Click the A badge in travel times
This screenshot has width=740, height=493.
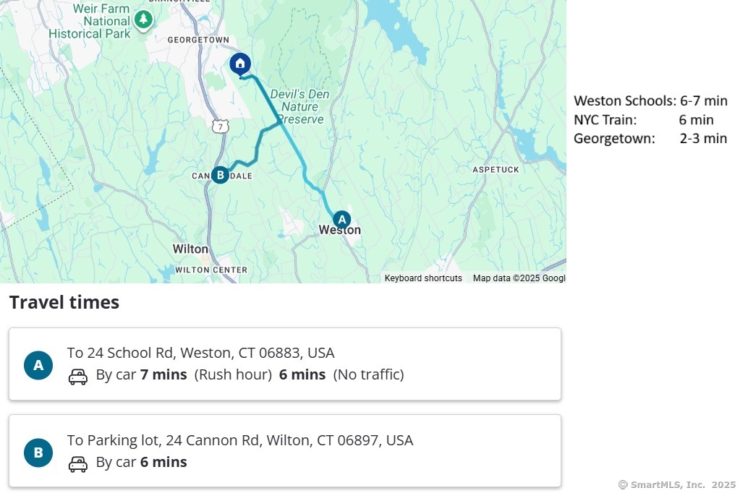click(x=38, y=365)
